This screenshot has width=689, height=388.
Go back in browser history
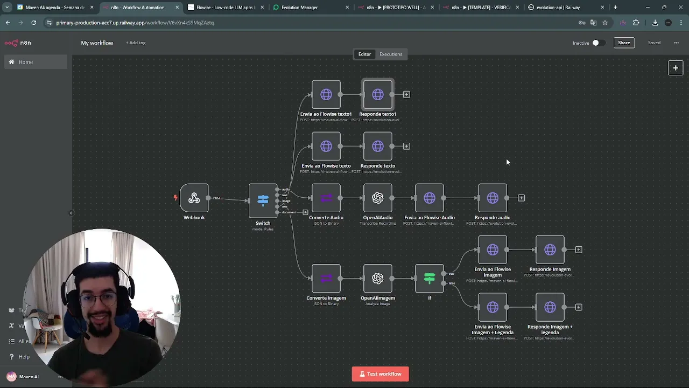8,23
